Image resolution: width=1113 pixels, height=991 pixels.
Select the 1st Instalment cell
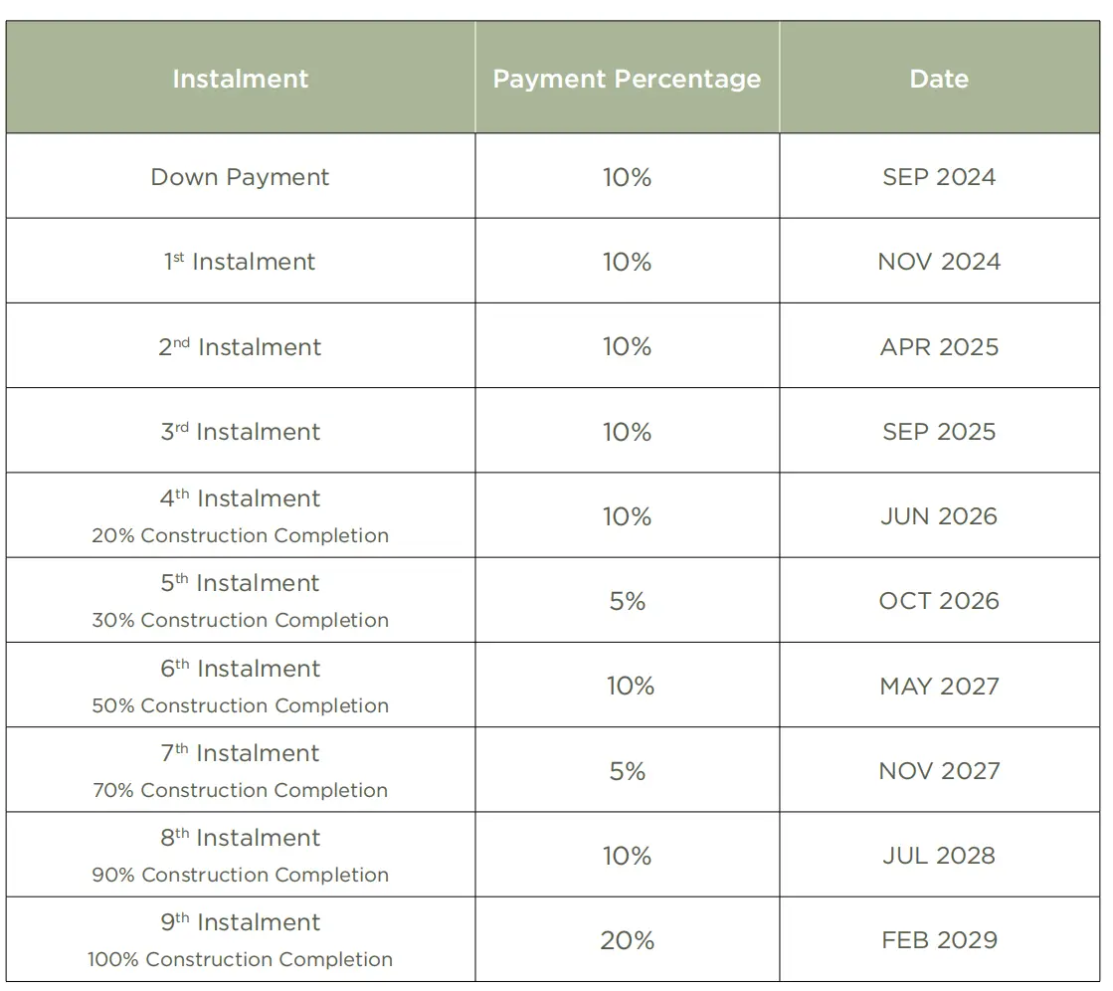tap(240, 262)
